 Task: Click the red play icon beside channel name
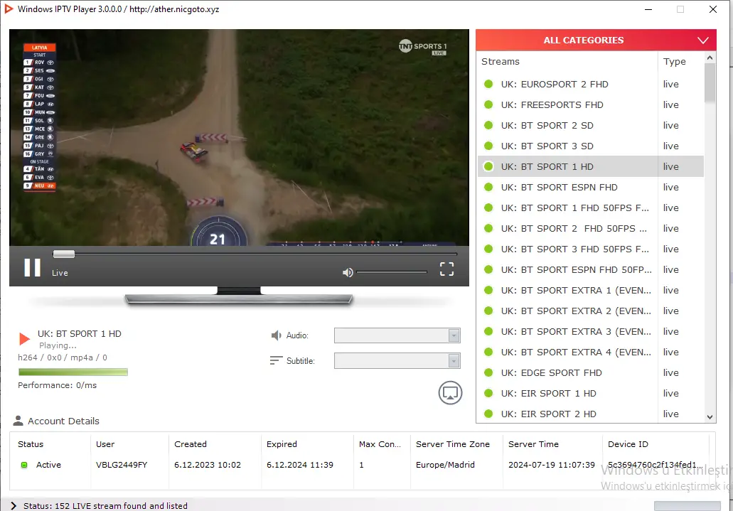(24, 338)
